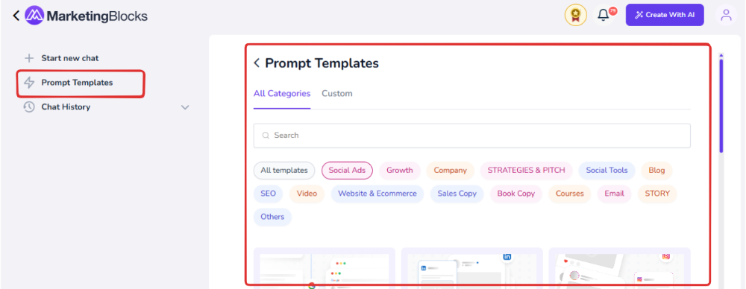Select the Website & Ecommerce chip
The height and width of the screenshot is (289, 746).
pyautogui.click(x=377, y=194)
